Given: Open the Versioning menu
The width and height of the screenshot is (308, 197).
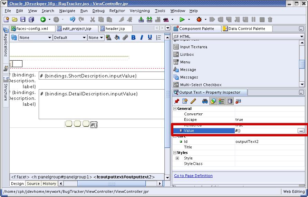Looking at the screenshot, I should tap(139, 11).
